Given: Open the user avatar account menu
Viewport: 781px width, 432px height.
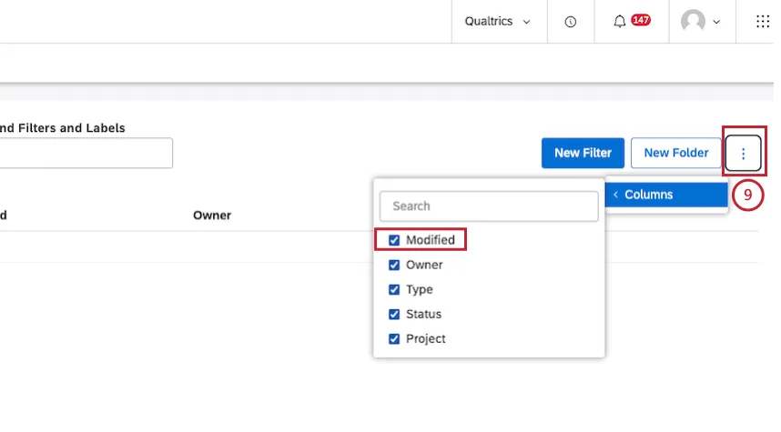Looking at the screenshot, I should pos(694,22).
